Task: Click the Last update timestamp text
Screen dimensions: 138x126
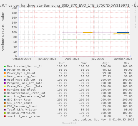Action: pyautogui.click(x=103, y=120)
